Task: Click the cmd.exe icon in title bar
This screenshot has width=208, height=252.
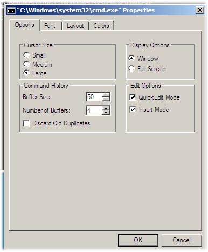Action: click(11, 11)
